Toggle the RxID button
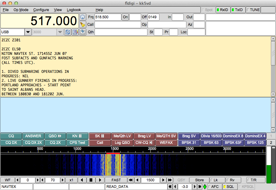This screenshot has width=276, height=190. (223, 10)
